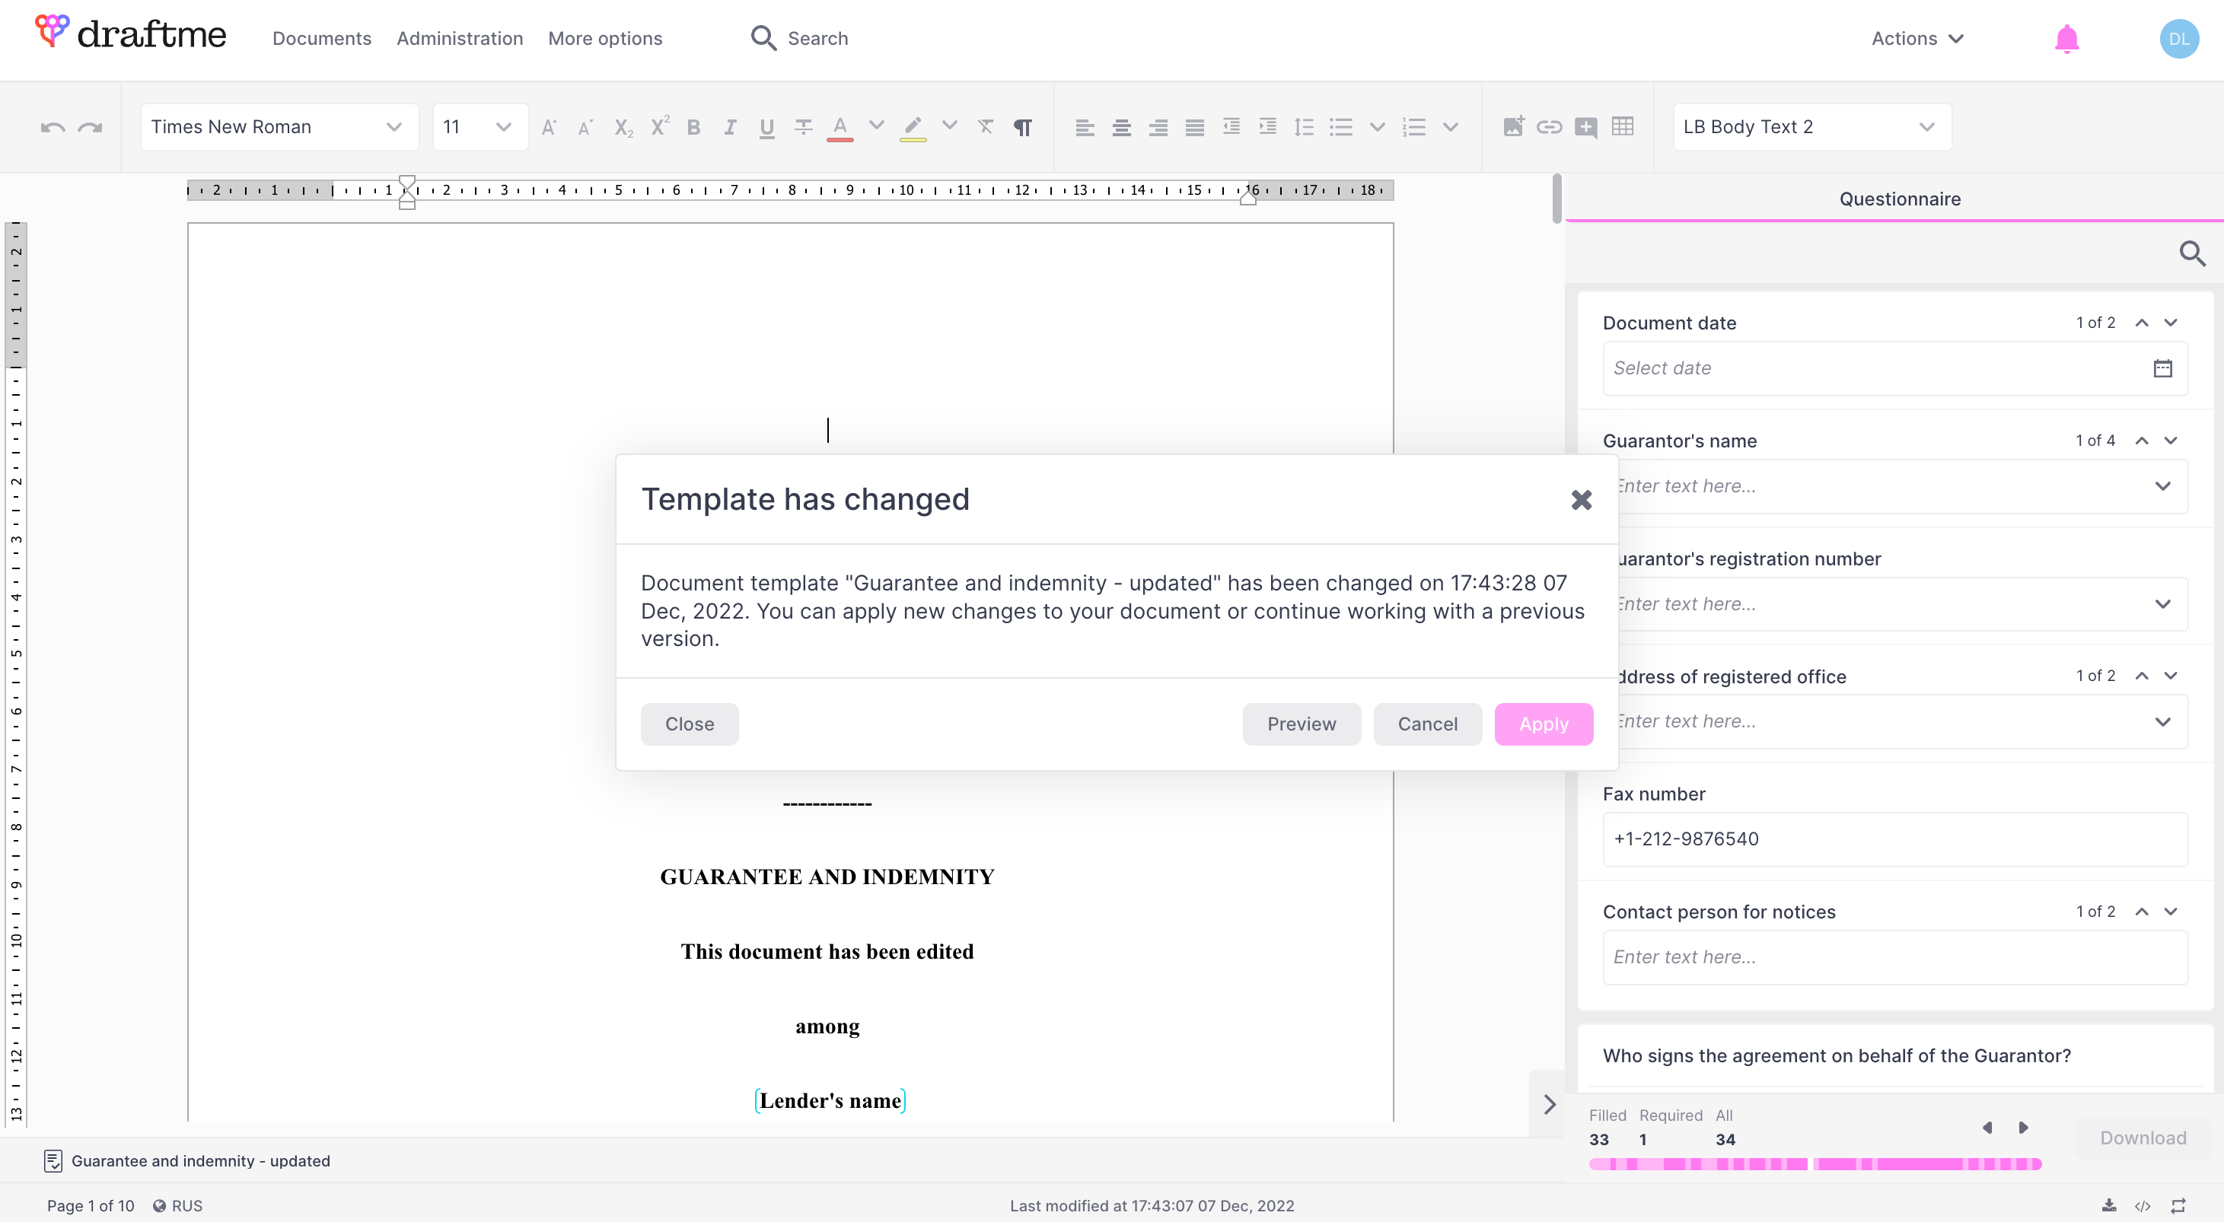Toggle underline formatting

[x=766, y=128]
